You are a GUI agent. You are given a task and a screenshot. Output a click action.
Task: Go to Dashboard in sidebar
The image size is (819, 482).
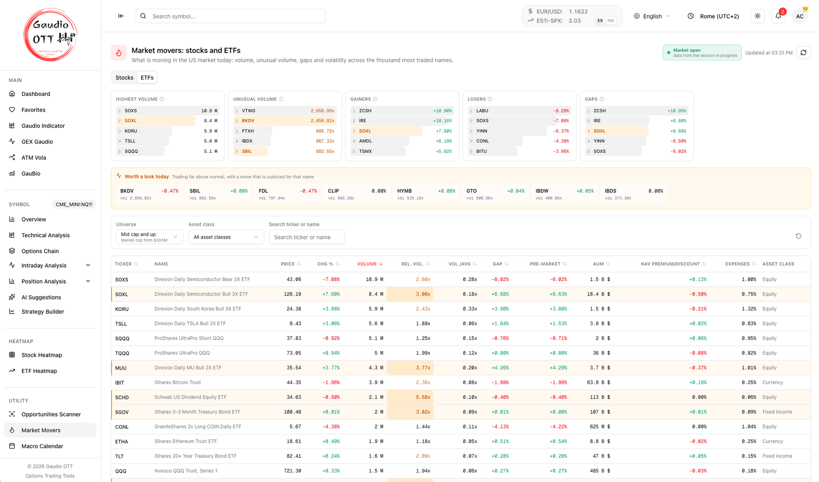pos(50,94)
